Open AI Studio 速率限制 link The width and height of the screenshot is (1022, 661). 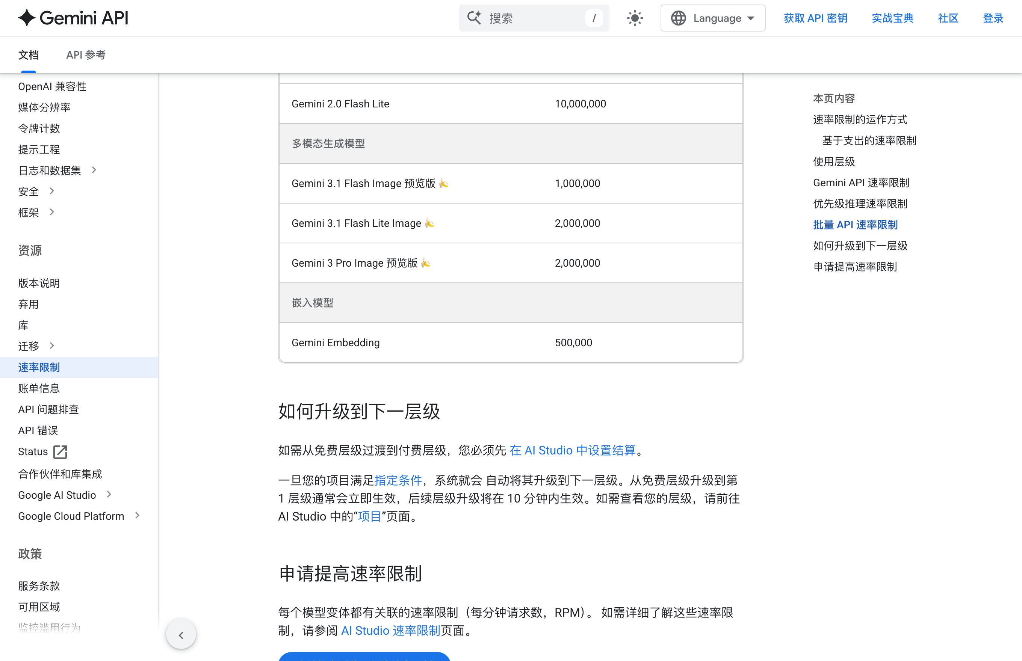[390, 631]
